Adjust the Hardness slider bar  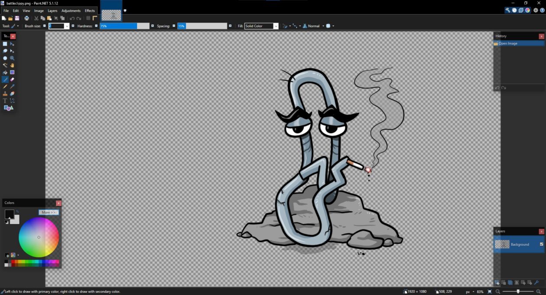(124, 26)
